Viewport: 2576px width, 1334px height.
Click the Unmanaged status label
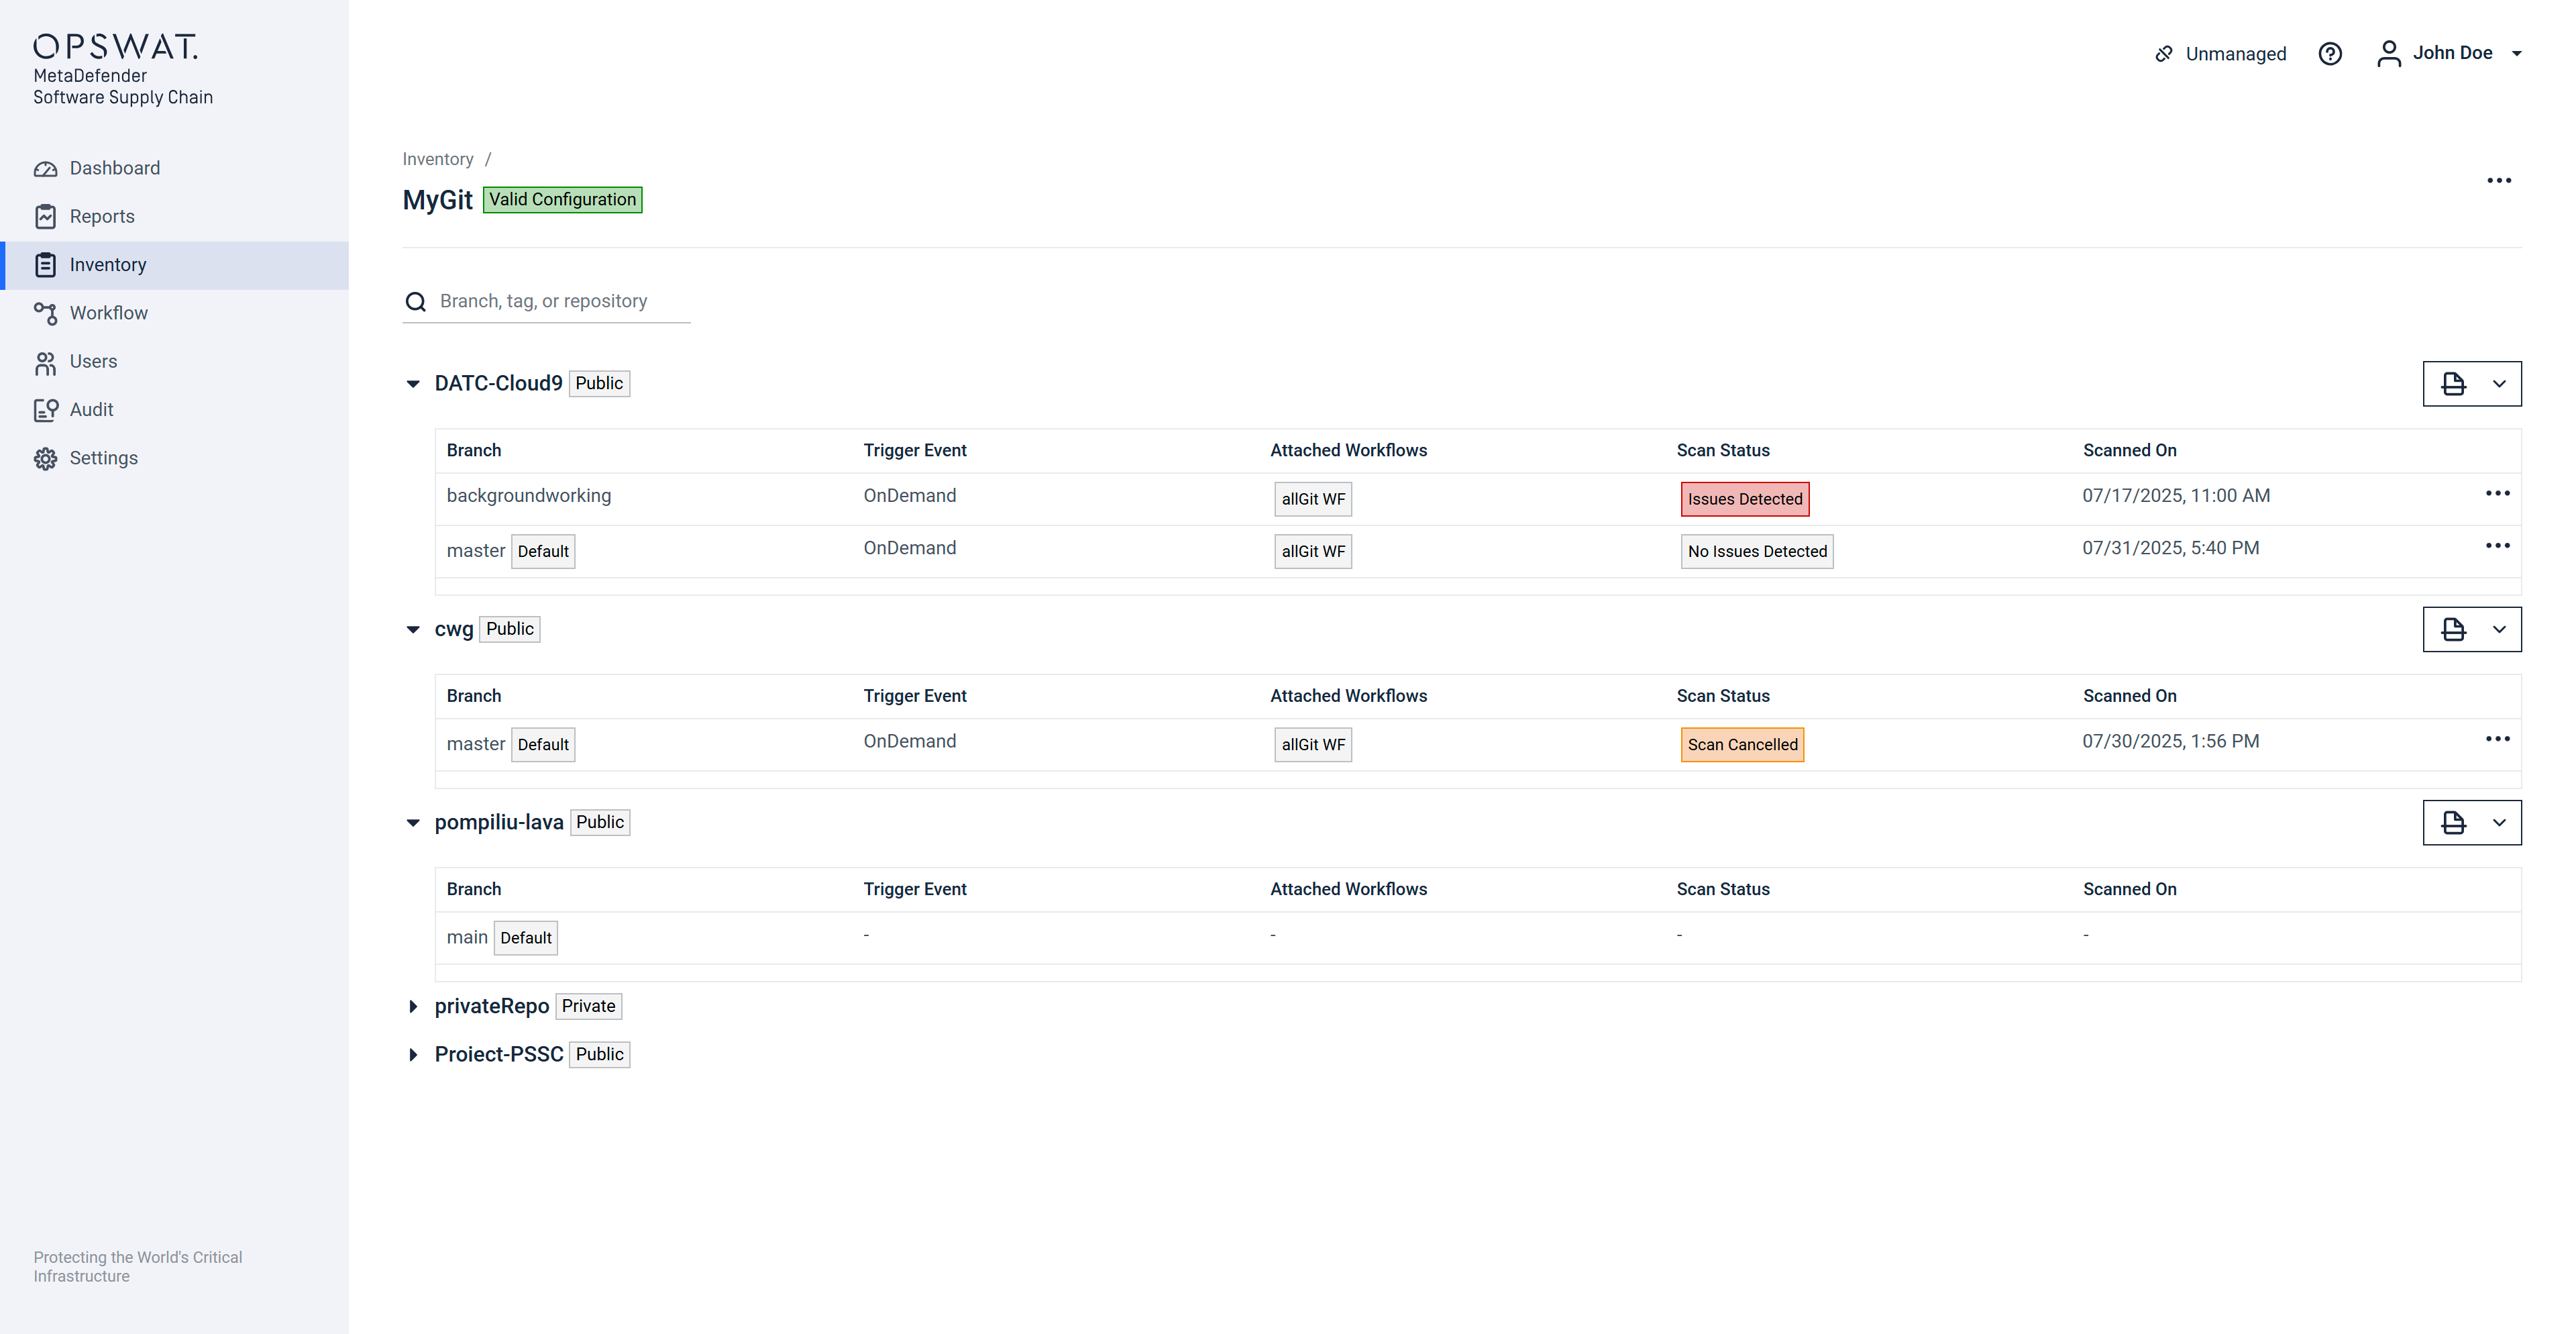pos(2235,54)
